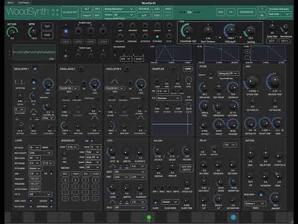The height and width of the screenshot is (224, 298).
Task: Toggle Oscillator 2 on/off switch
Action: point(81,68)
